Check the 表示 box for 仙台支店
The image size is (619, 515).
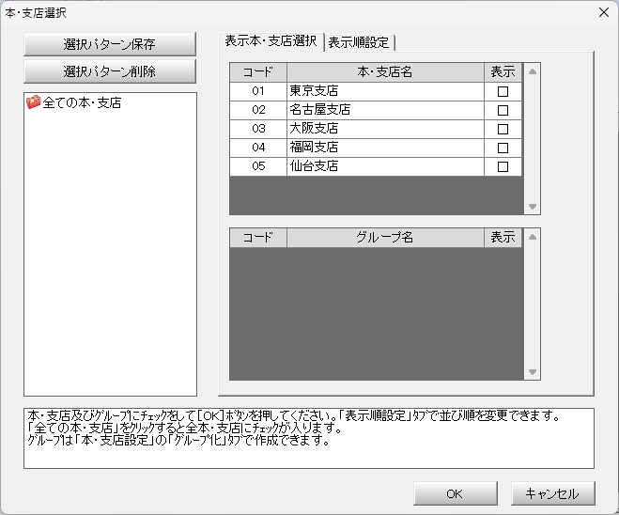pos(503,166)
